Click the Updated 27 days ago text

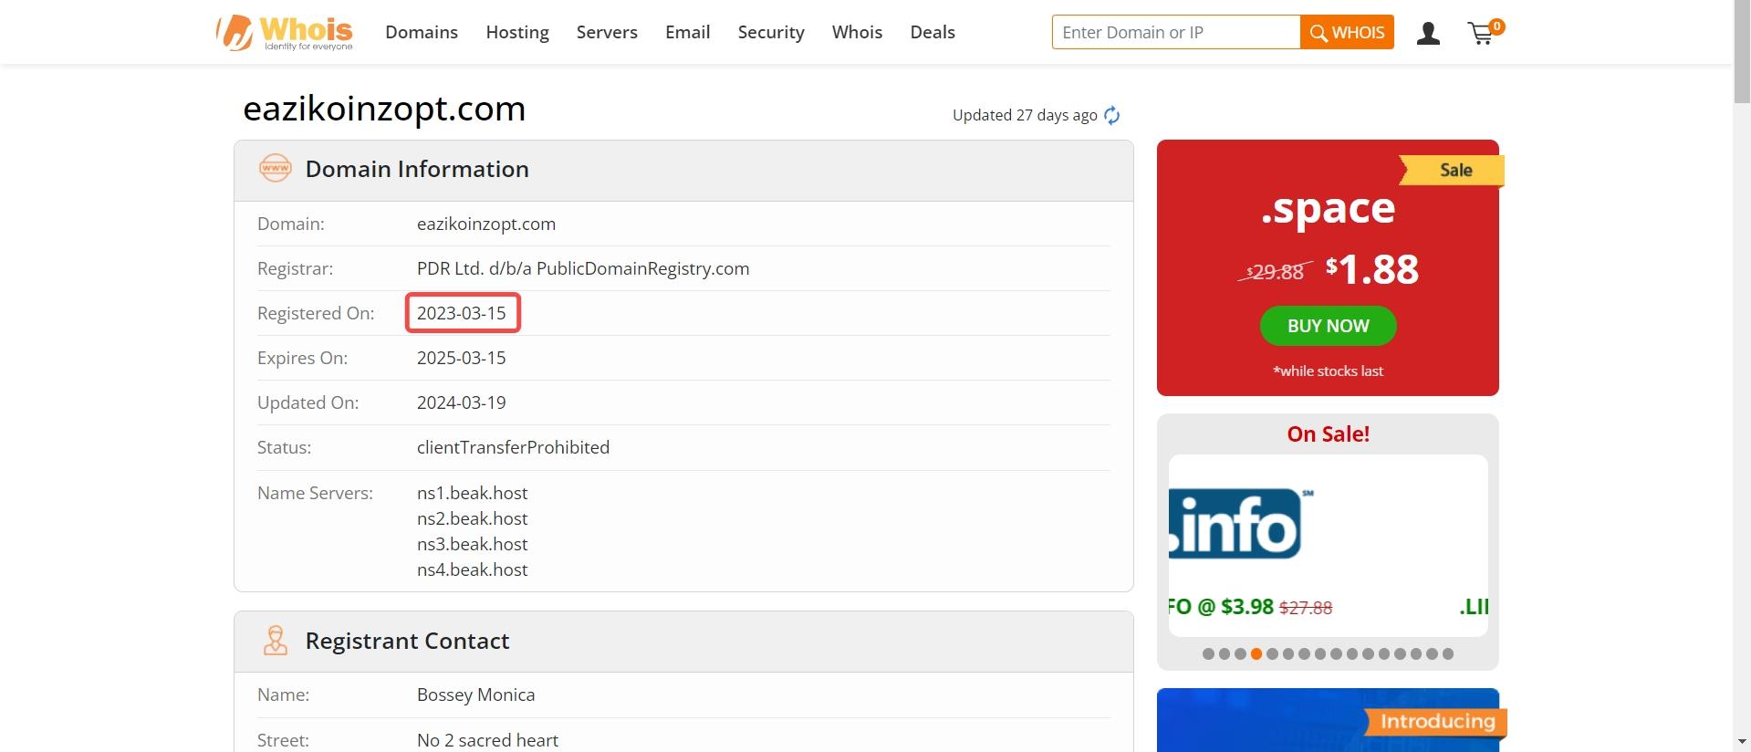(1025, 115)
